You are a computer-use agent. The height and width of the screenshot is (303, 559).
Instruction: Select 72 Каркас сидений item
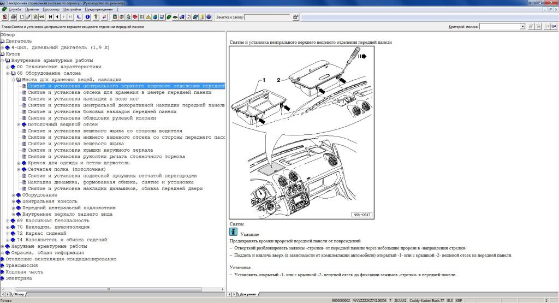pyautogui.click(x=41, y=234)
